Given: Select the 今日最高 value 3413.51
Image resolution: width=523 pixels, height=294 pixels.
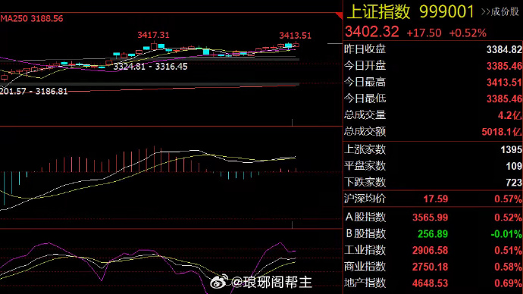Looking at the screenshot, I should (504, 83).
